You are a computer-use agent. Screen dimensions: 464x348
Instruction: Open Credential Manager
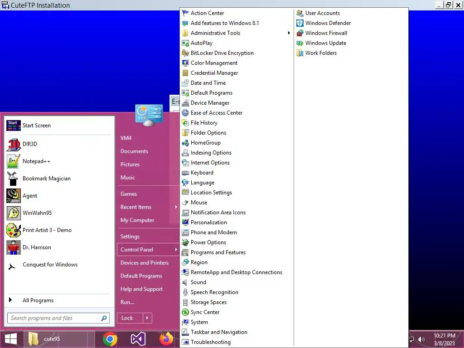237,73
